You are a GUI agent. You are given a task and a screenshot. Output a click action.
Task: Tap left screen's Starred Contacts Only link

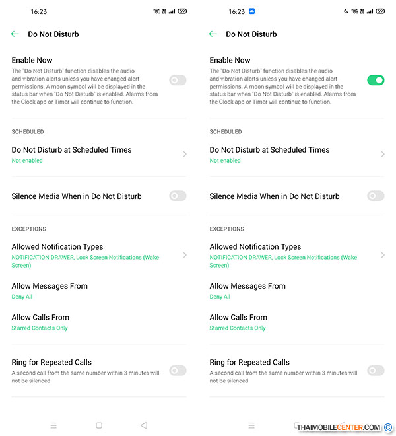coord(40,328)
